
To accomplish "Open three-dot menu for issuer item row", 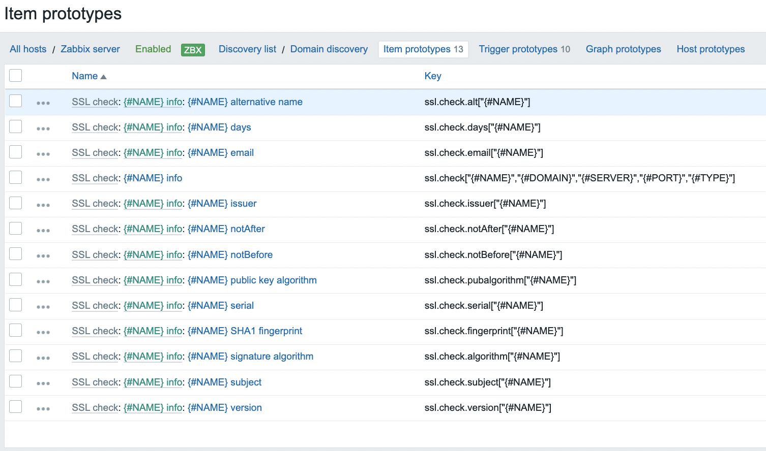I will (x=43, y=205).
